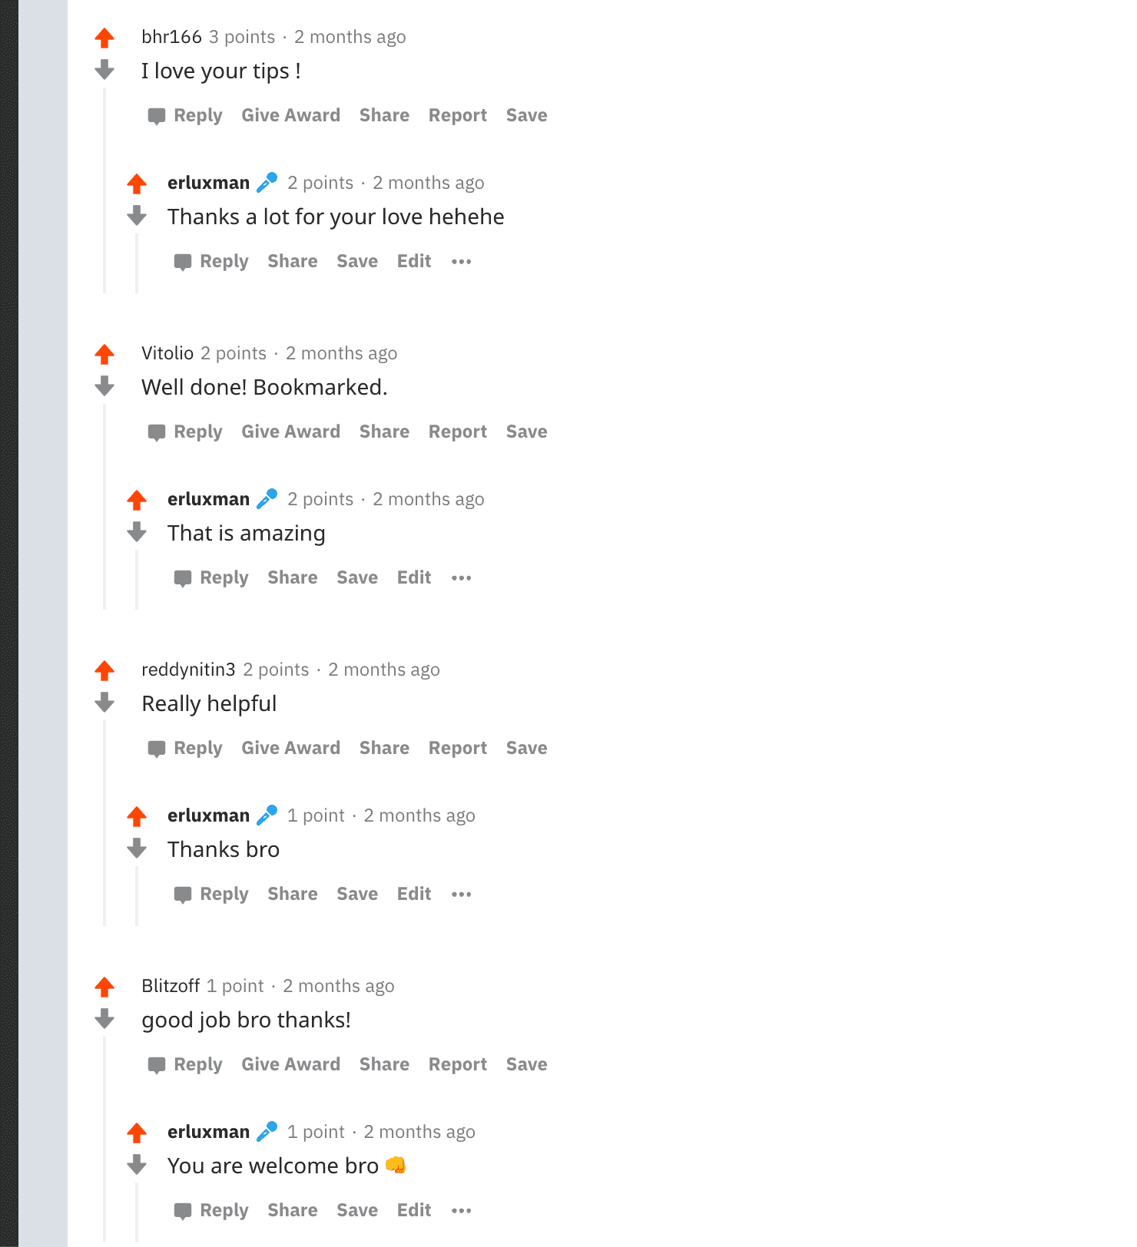Image resolution: width=1137 pixels, height=1247 pixels.
Task: Downvote bhr166's comment
Action: [x=104, y=70]
